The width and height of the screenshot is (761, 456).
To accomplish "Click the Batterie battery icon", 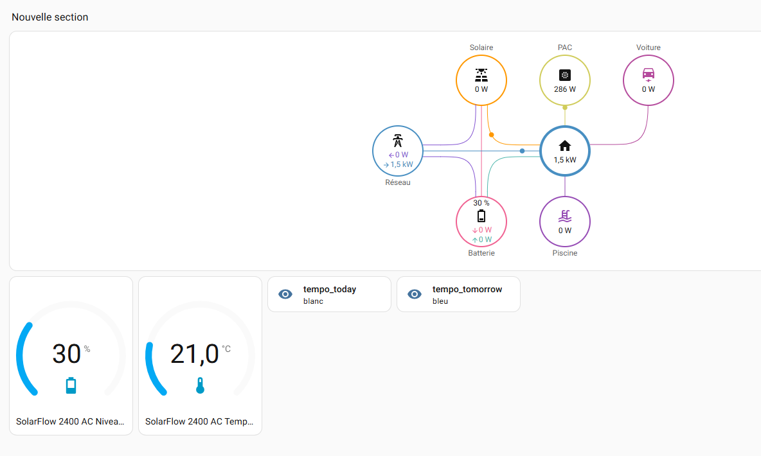I will click(481, 216).
